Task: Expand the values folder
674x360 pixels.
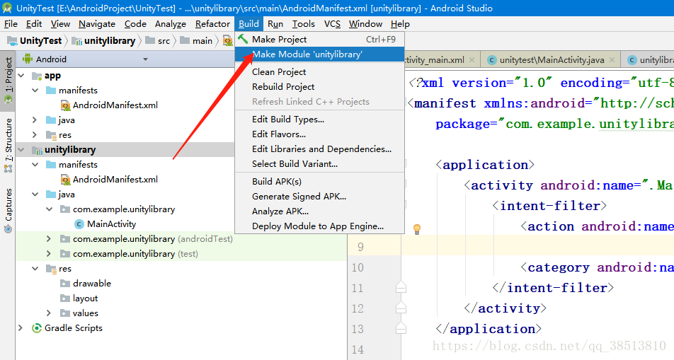Action: point(50,313)
